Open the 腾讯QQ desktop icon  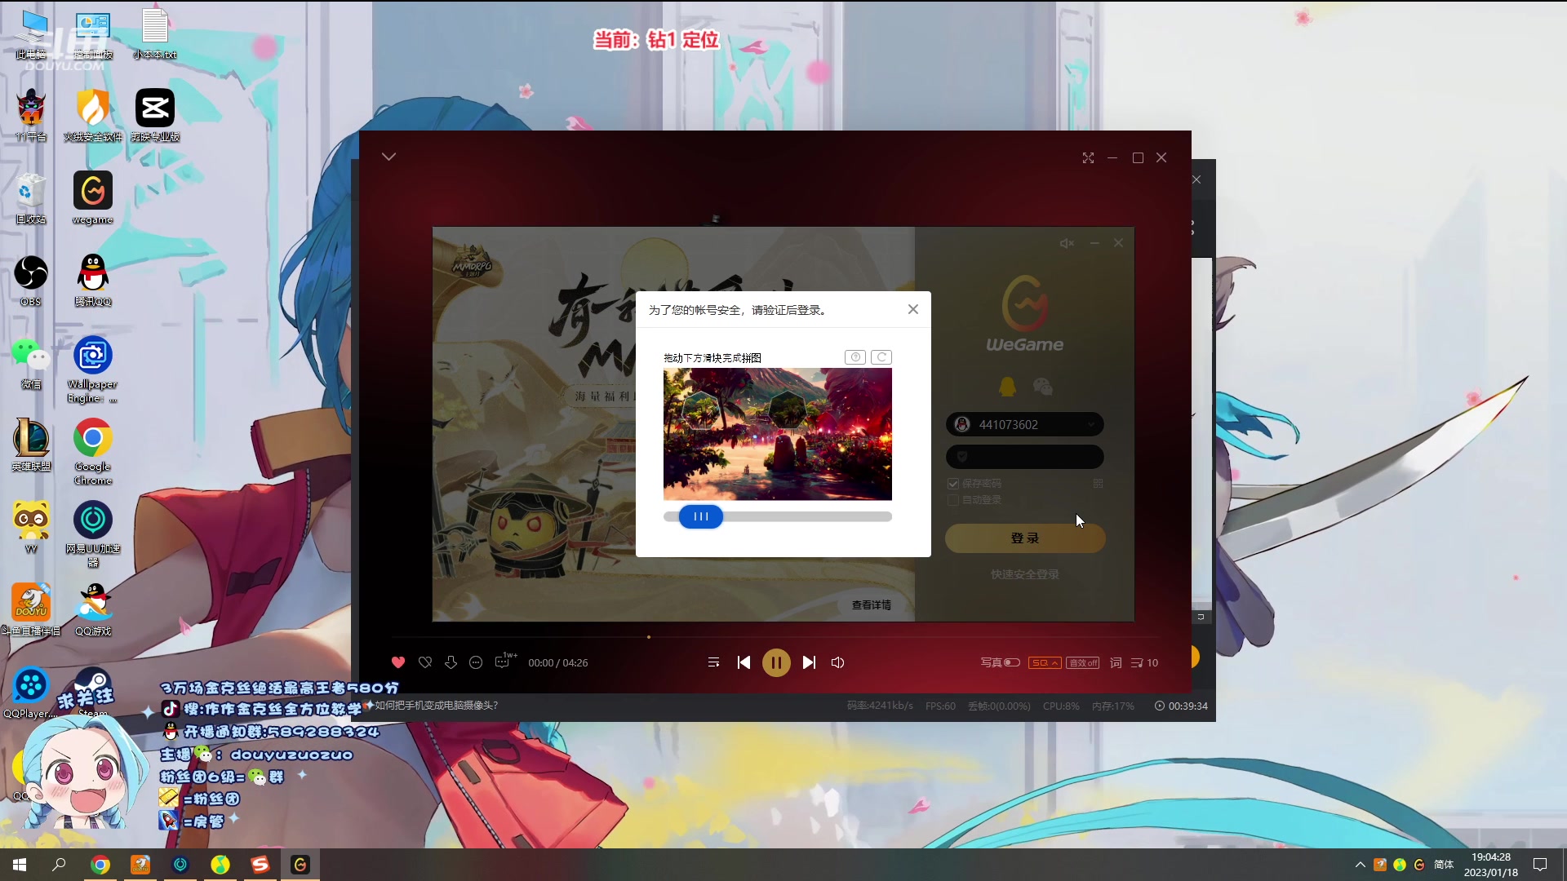93,281
